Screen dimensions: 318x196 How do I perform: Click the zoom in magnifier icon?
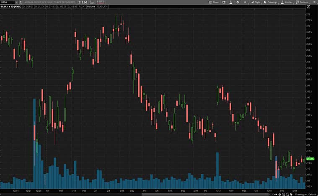(283, 194)
